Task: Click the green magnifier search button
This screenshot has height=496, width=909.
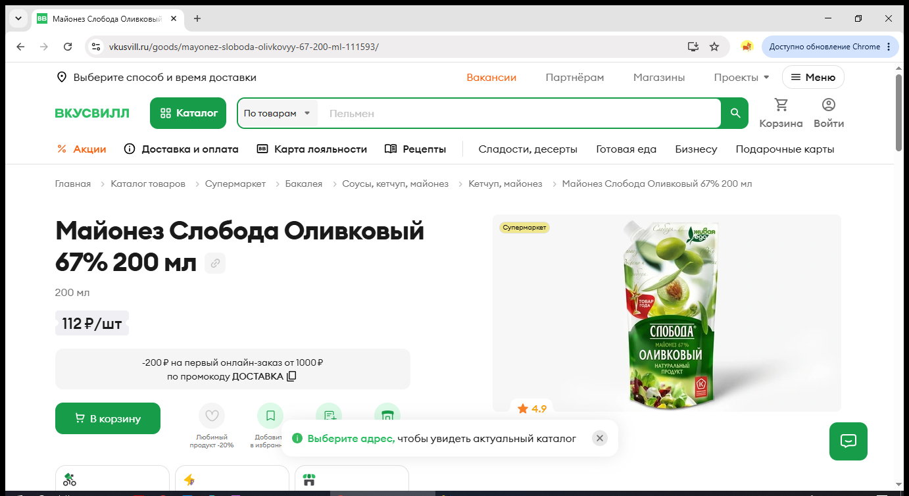Action: (735, 113)
